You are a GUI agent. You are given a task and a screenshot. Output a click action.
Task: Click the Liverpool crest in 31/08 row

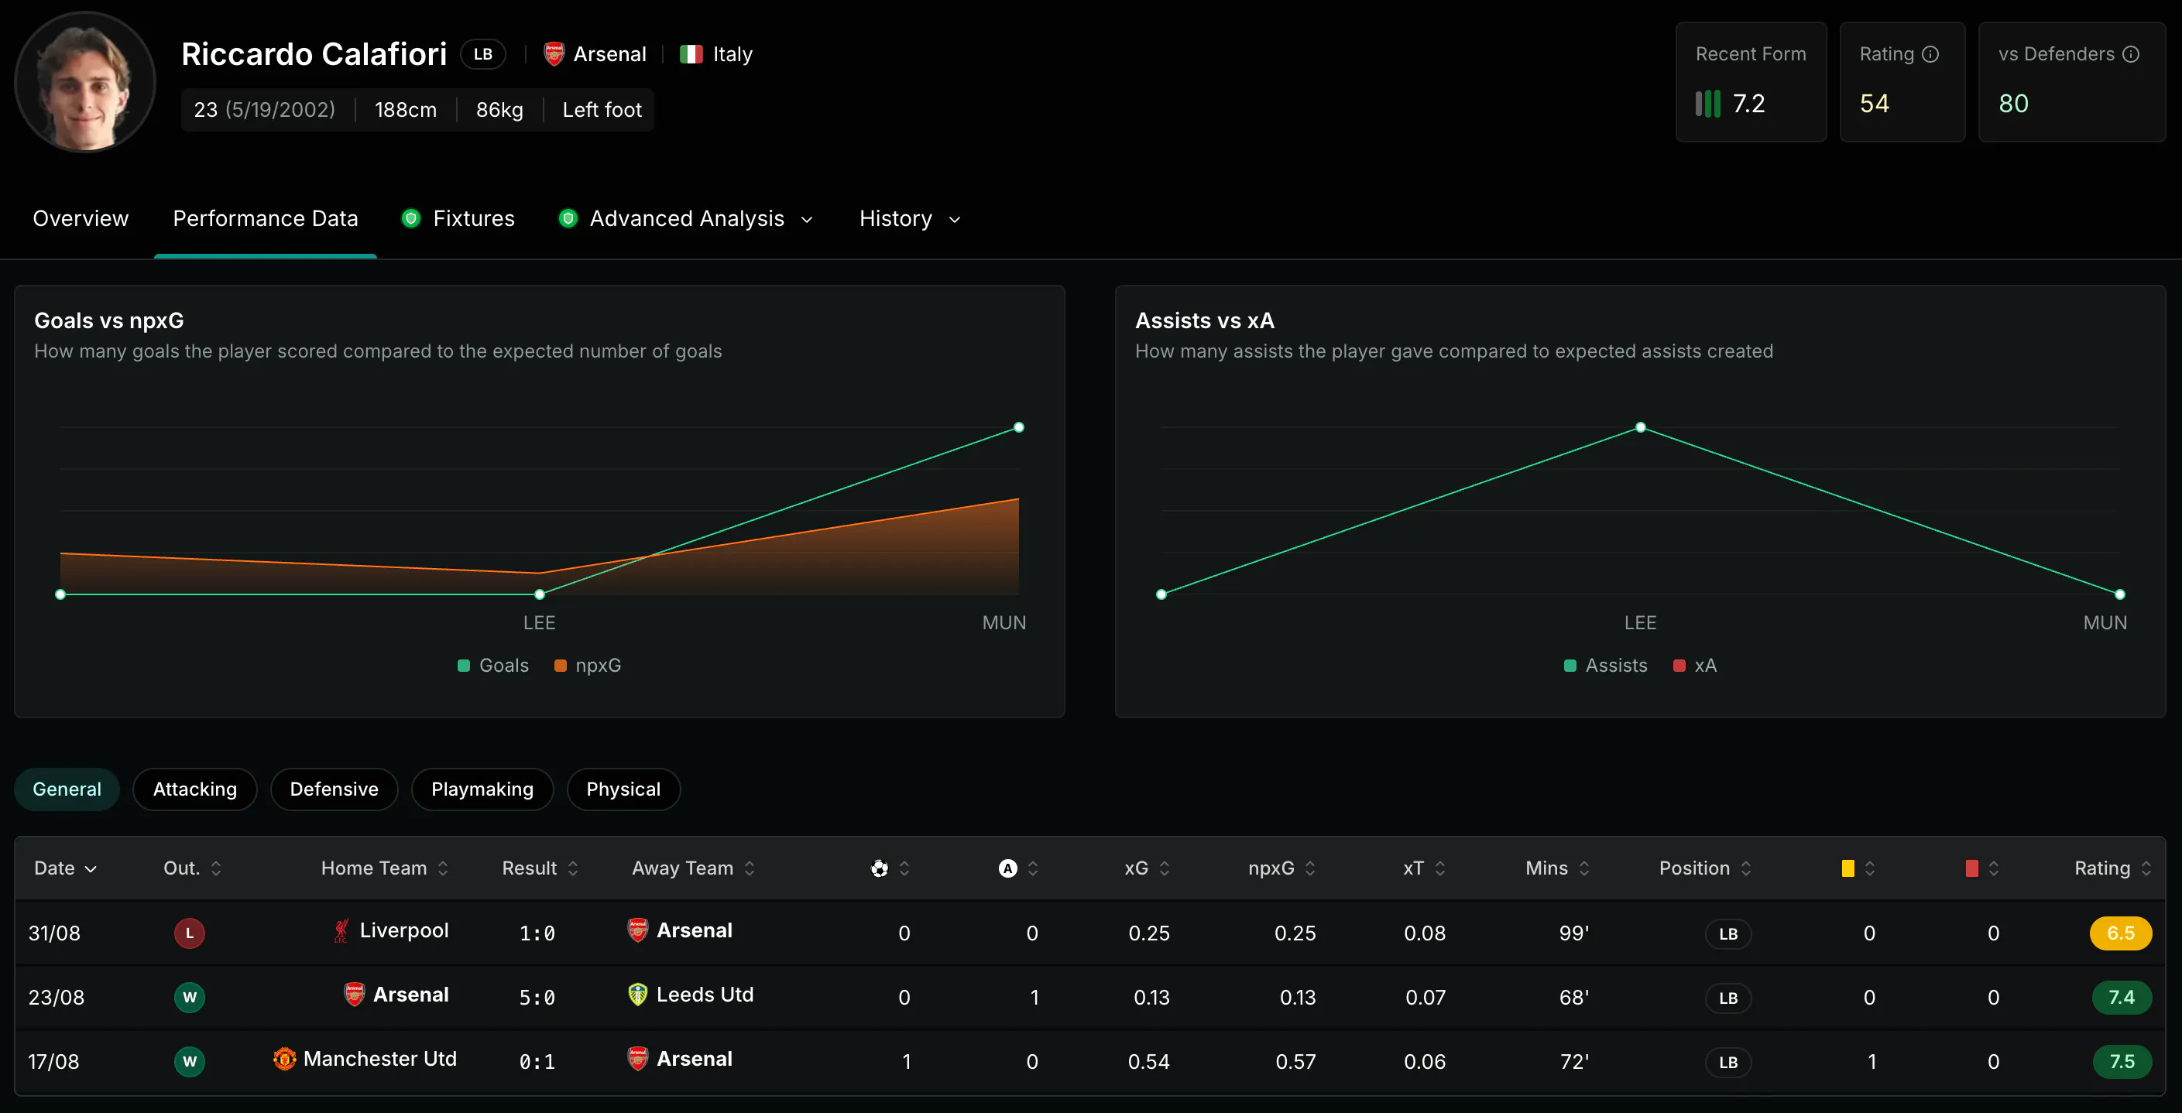tap(341, 931)
